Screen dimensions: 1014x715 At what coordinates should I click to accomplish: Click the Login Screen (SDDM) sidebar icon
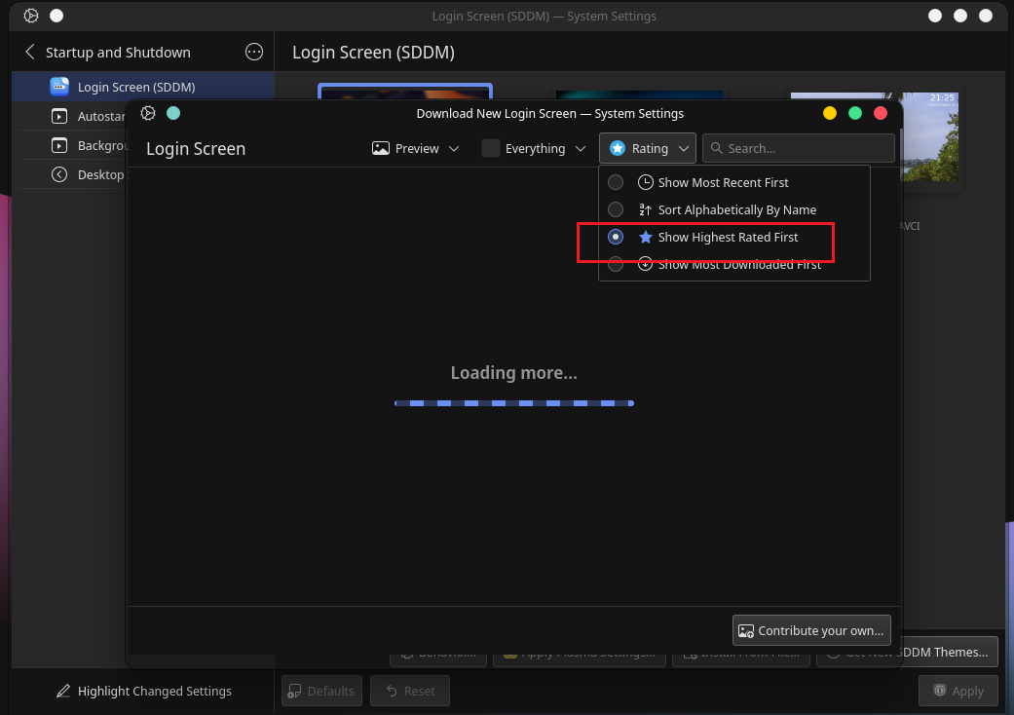click(59, 87)
